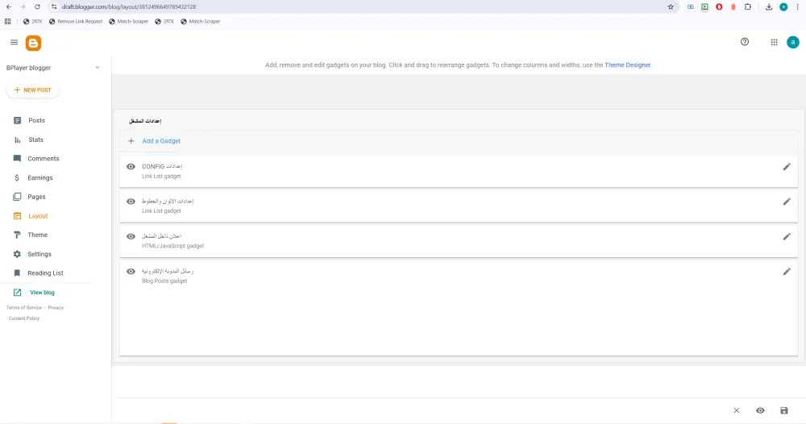Open the Theme Designer link
Image resolution: width=806 pixels, height=424 pixels.
[628, 65]
